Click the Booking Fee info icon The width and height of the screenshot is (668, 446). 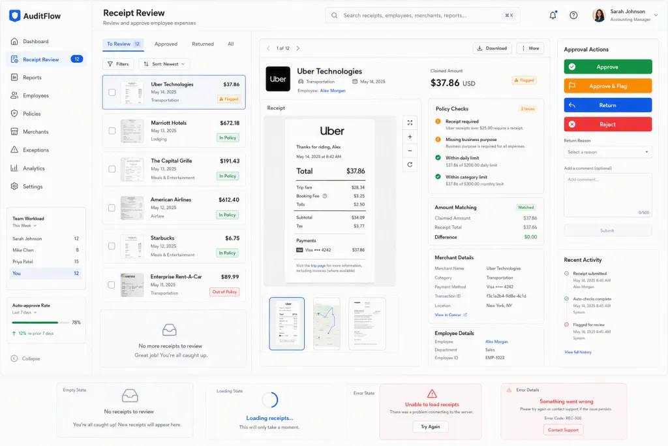[325, 196]
